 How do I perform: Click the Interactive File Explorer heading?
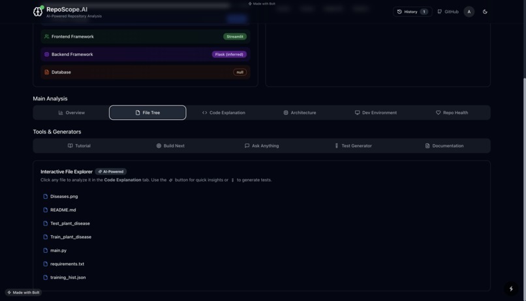click(67, 171)
